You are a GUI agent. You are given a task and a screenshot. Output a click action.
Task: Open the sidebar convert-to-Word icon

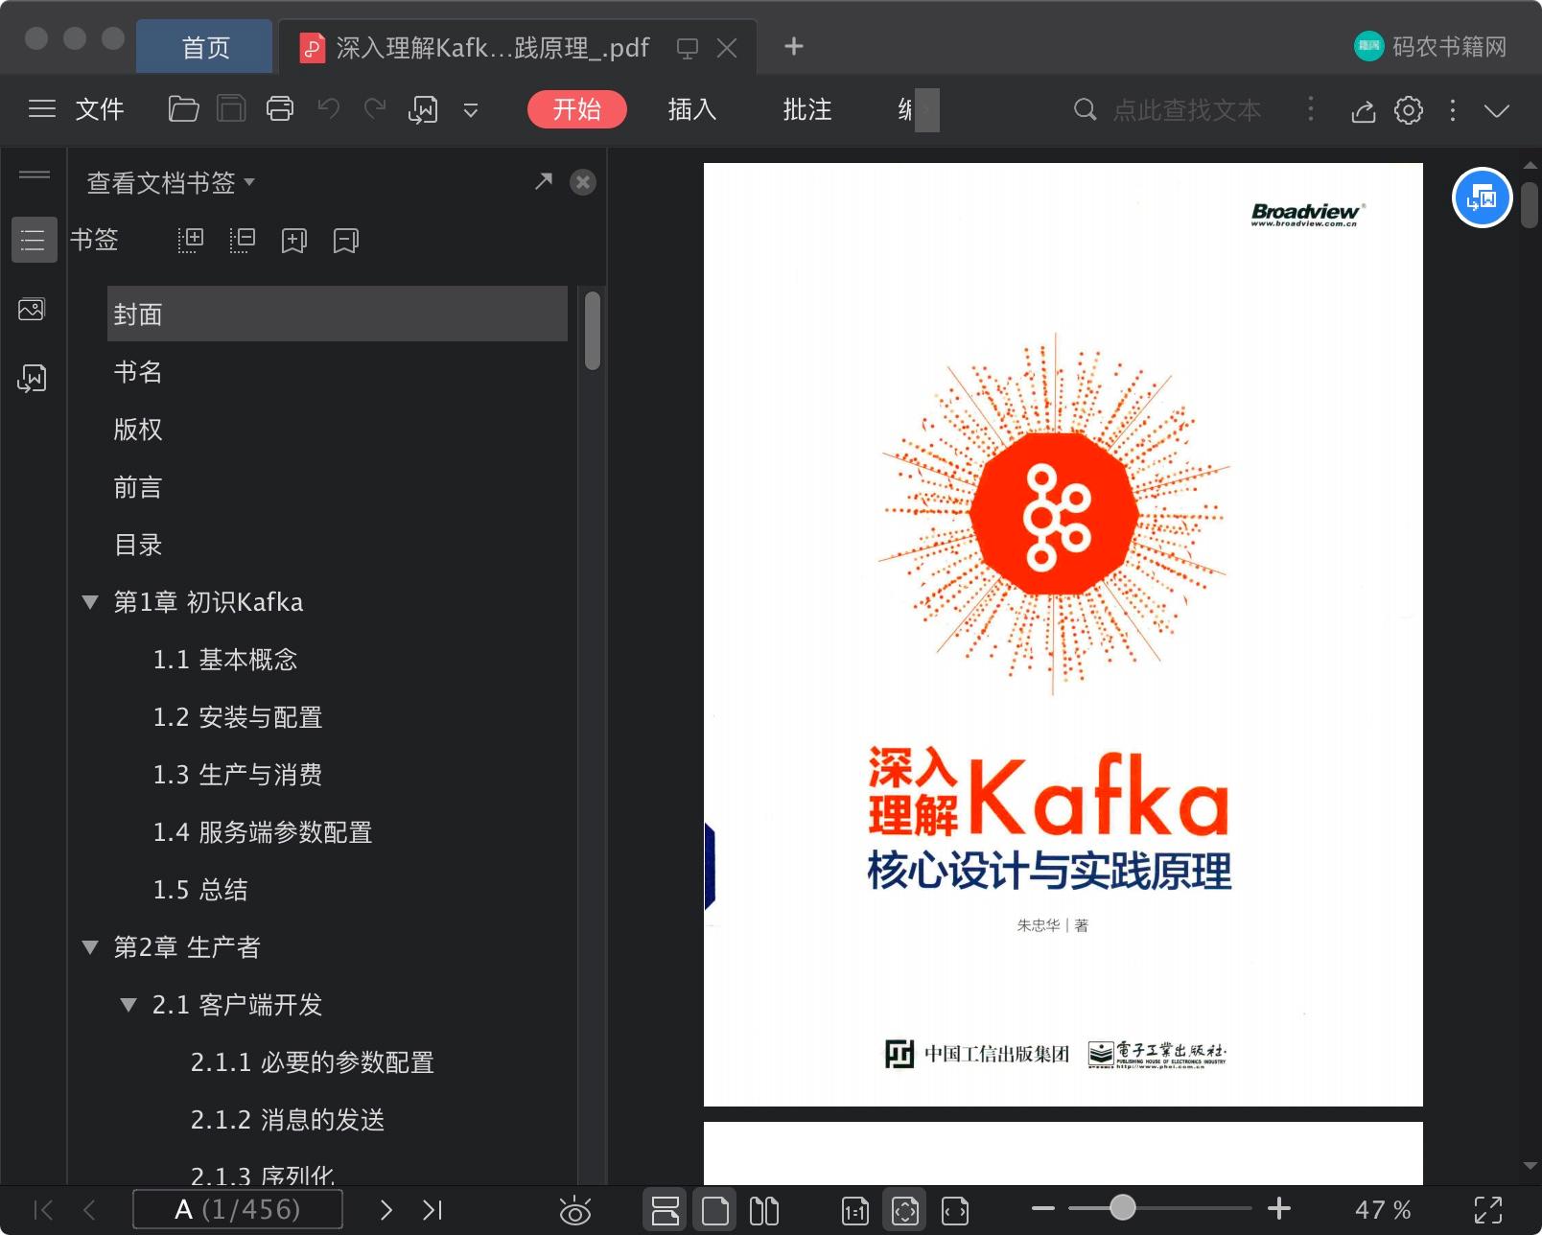point(32,378)
